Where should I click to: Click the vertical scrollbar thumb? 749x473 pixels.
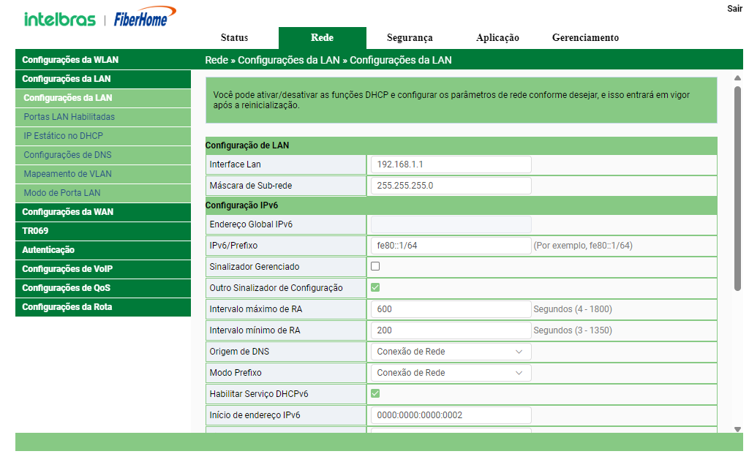pos(737,188)
